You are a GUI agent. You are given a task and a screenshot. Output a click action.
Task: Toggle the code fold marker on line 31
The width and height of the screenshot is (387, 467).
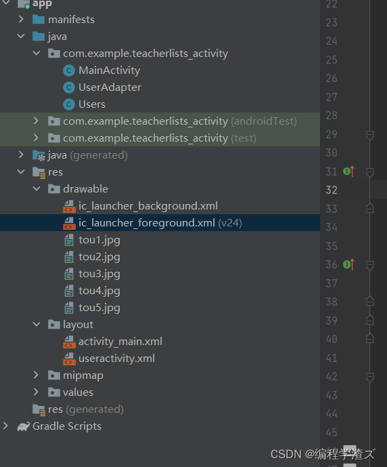point(370,173)
